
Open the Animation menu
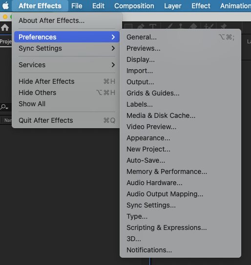click(x=235, y=6)
